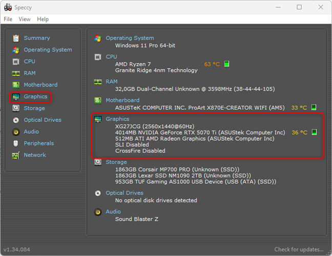The height and width of the screenshot is (256, 332).
Task: Click the sidebar Motherboard board icon
Action: tap(16, 85)
